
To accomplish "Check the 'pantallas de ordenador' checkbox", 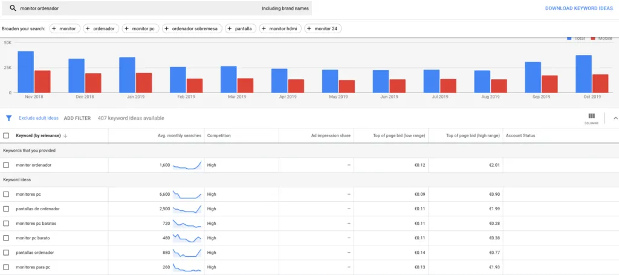I will pos(6,209).
